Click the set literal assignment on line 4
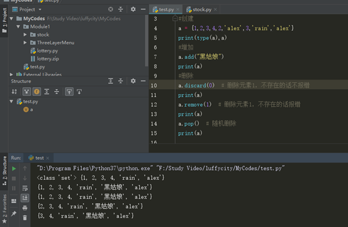Viewport: 348px width, 227px height. click(236, 28)
